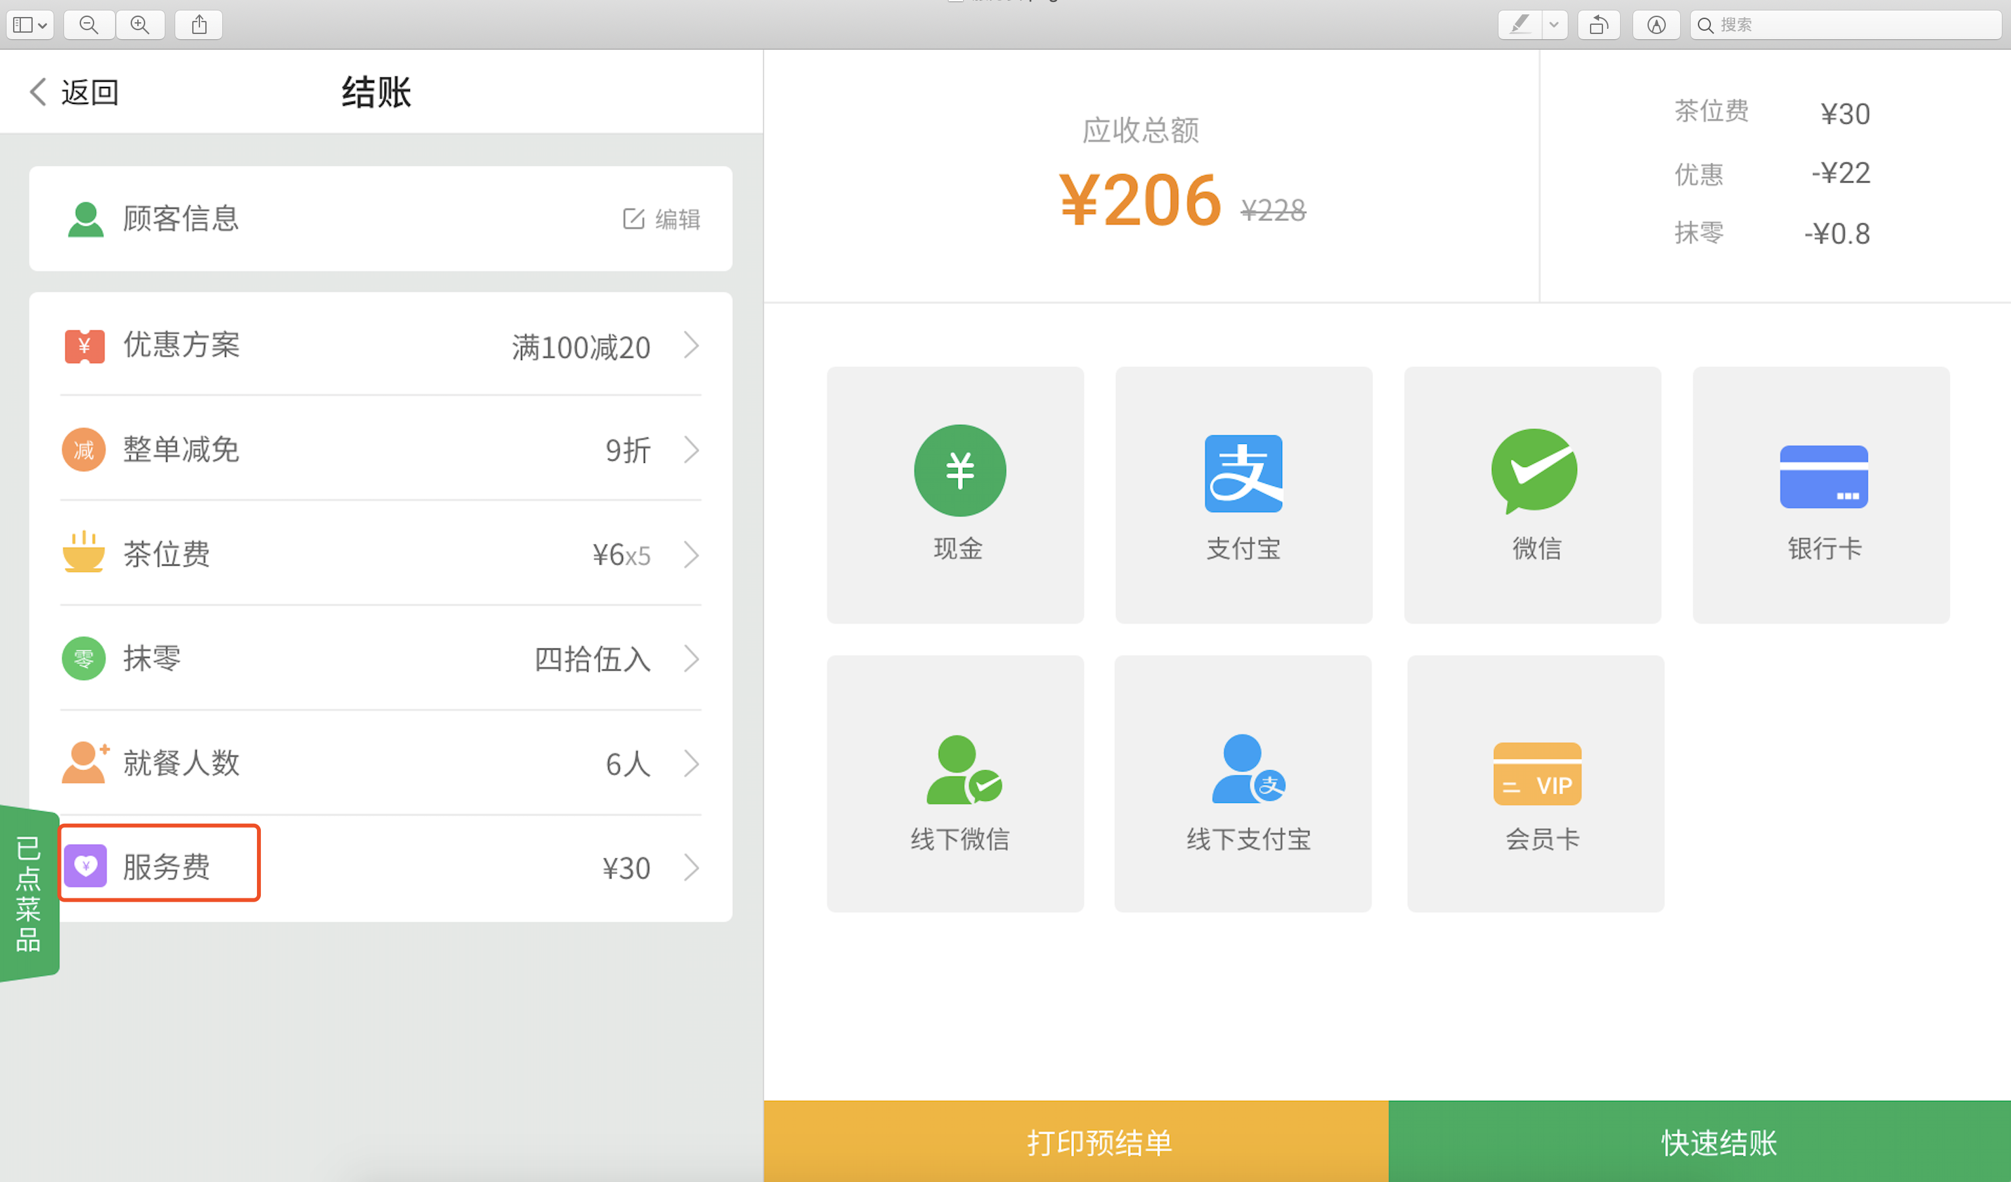The height and width of the screenshot is (1182, 2011).
Task: Expand the 满100减20 chevron
Action: tap(691, 346)
